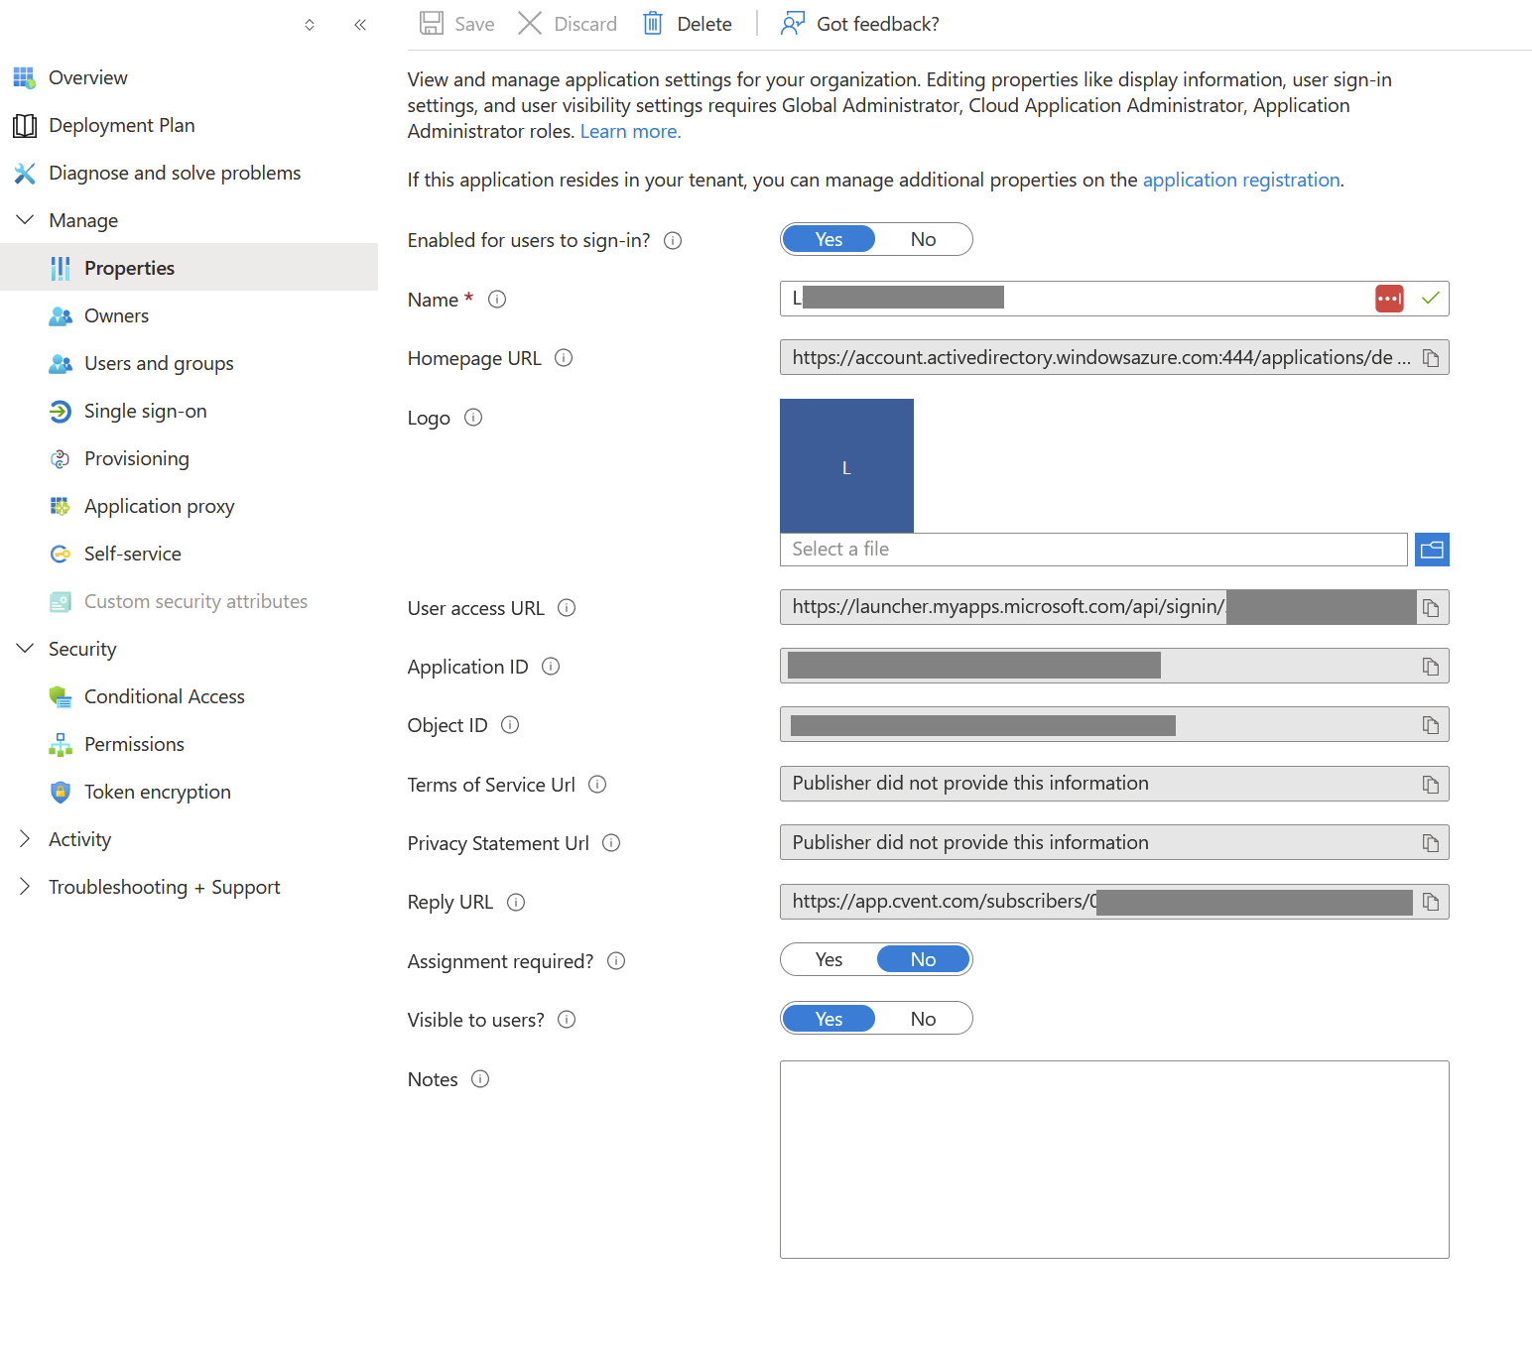
Task: Show info tooltip for Object ID
Action: 510,725
